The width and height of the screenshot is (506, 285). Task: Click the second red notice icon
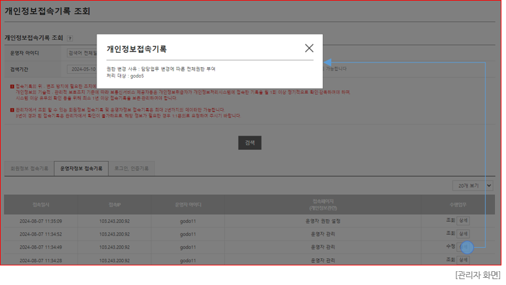(x=12, y=110)
